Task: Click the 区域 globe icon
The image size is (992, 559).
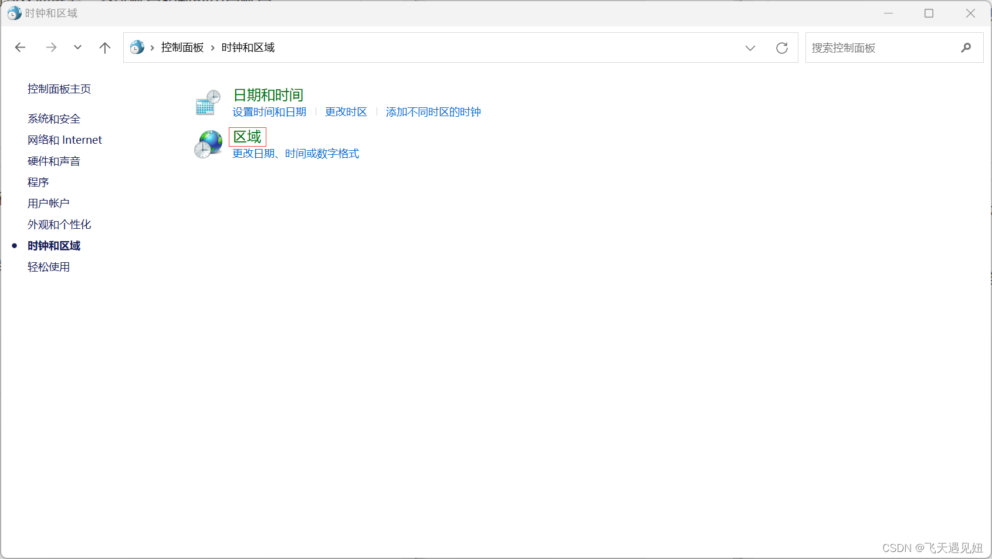Action: coord(208,144)
